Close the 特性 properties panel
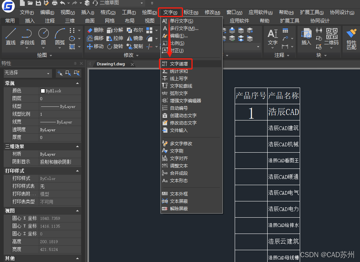Viewport: 360px width, 262px height. (81, 64)
